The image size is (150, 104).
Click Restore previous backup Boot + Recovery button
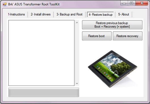tap(112, 25)
